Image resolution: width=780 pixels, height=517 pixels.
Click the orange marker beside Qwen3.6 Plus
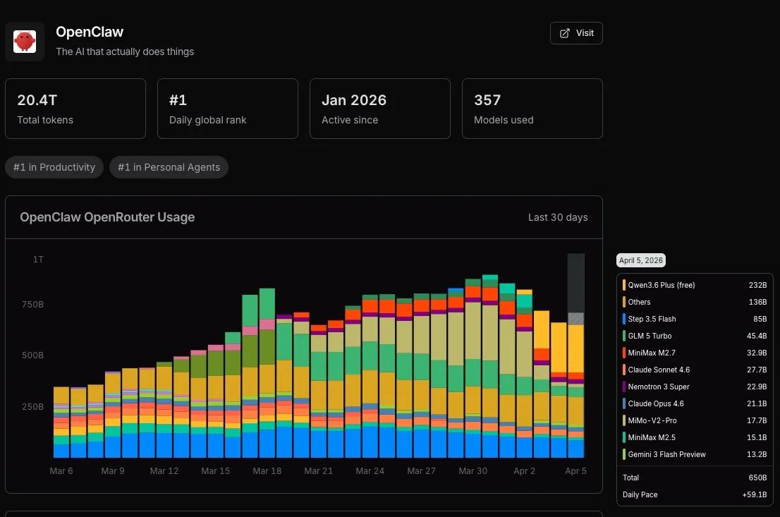pos(623,285)
